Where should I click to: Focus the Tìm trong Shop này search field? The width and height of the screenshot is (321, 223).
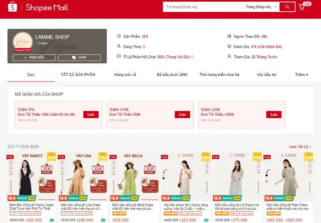click(203, 7)
